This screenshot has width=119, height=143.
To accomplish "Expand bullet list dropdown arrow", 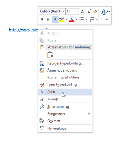I will point(86,19).
